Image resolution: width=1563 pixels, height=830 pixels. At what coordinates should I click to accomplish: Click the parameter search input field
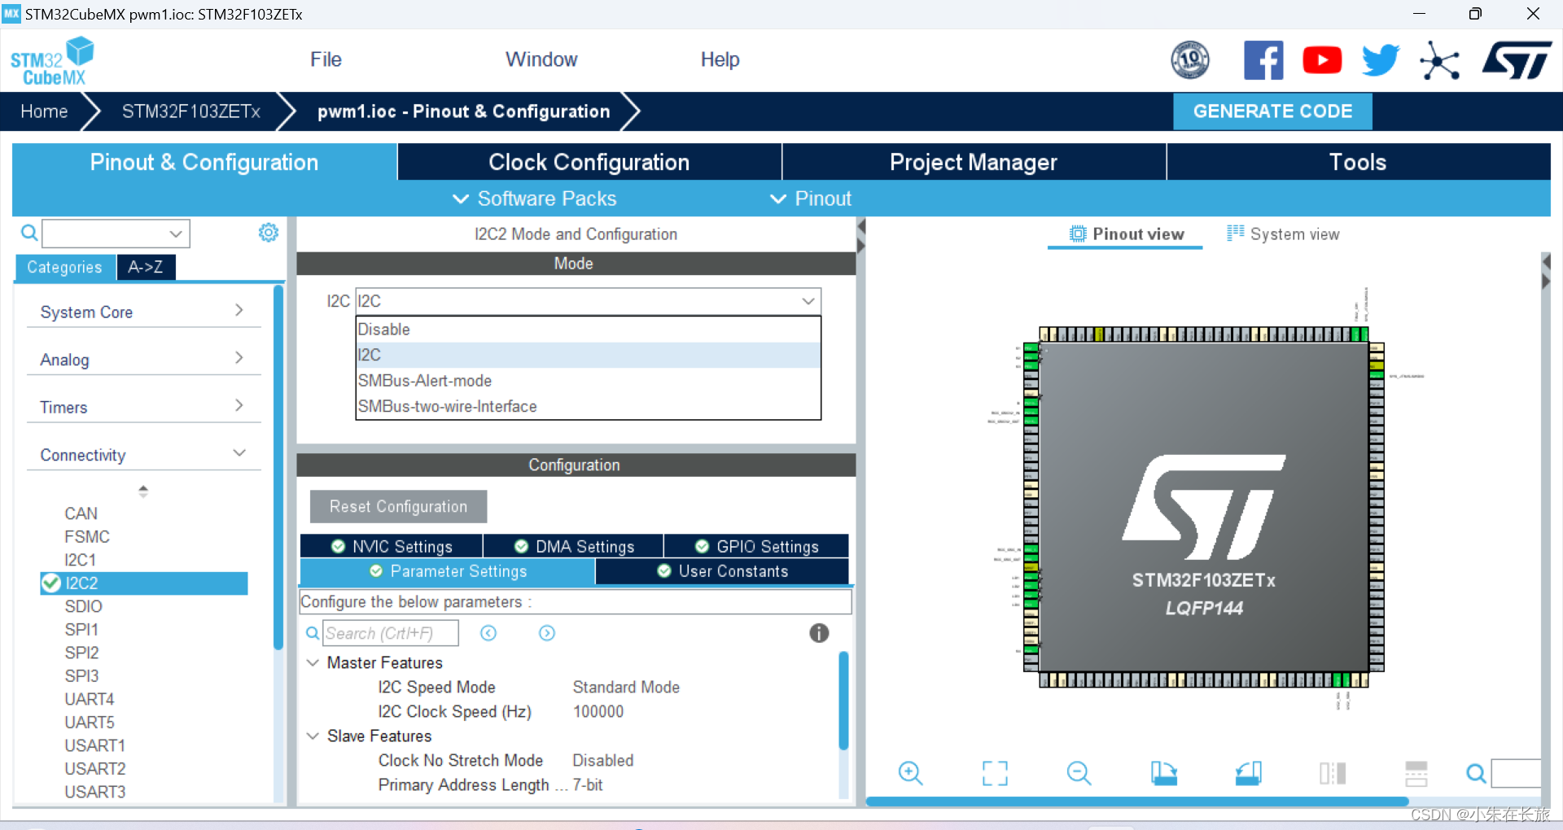391,633
